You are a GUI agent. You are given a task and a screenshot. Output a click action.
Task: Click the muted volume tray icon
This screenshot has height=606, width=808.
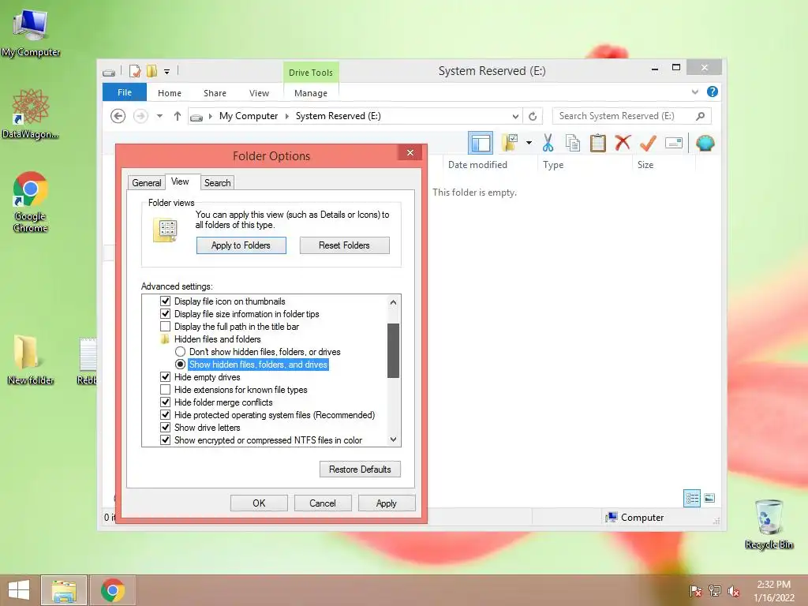point(733,590)
